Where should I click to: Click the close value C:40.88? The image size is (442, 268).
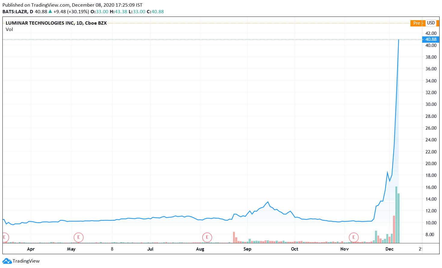155,12
